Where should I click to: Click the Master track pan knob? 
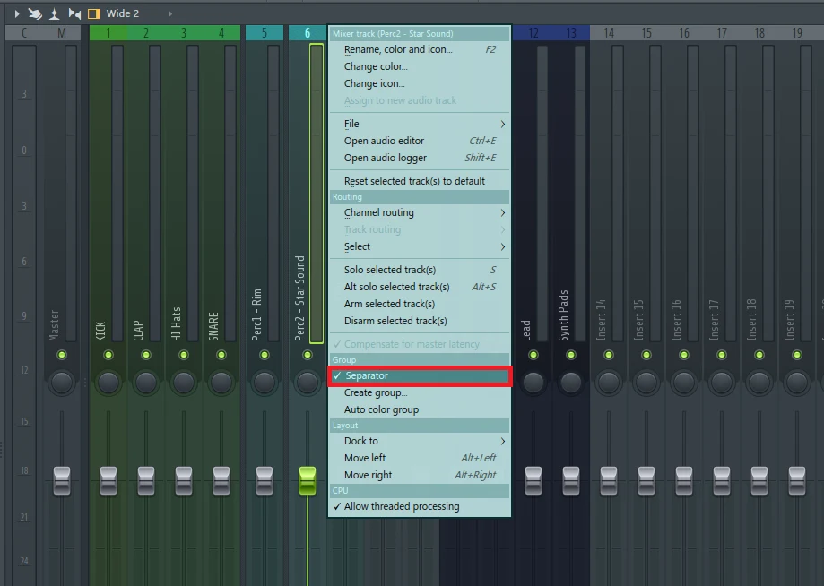[62, 383]
